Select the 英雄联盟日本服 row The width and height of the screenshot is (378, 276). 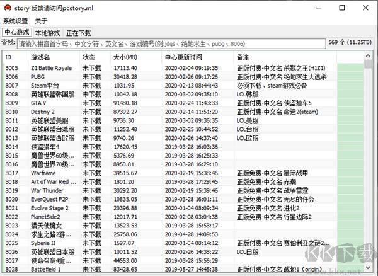point(169,252)
